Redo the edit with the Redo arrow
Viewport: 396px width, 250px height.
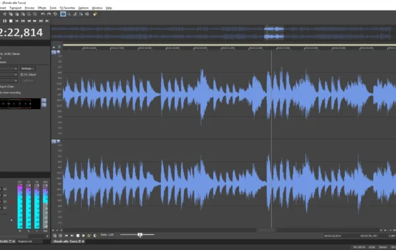[49, 14]
